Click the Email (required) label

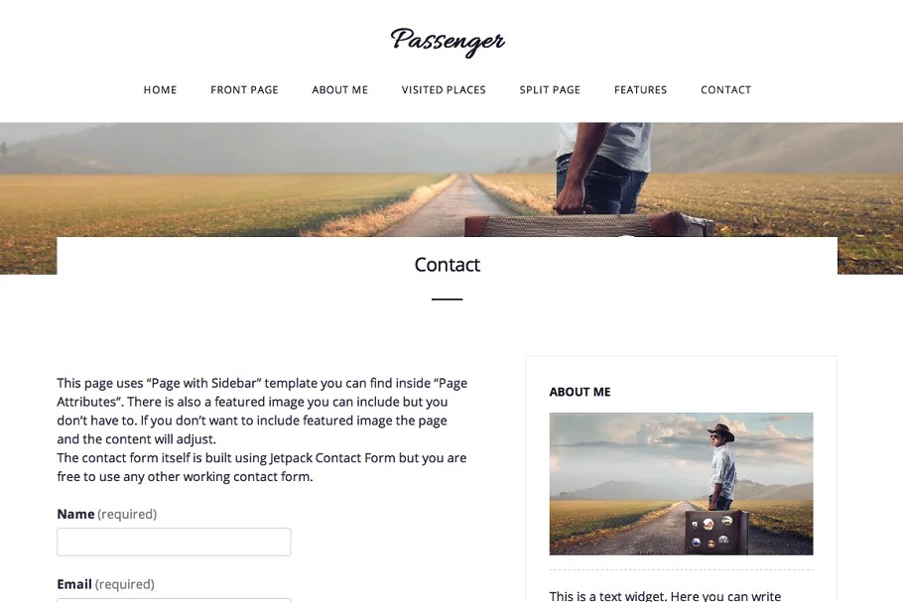(105, 584)
